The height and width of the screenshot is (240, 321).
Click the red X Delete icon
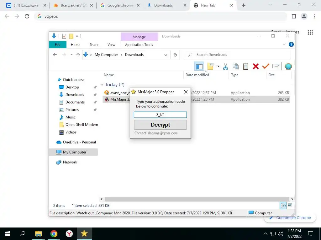coord(256,66)
